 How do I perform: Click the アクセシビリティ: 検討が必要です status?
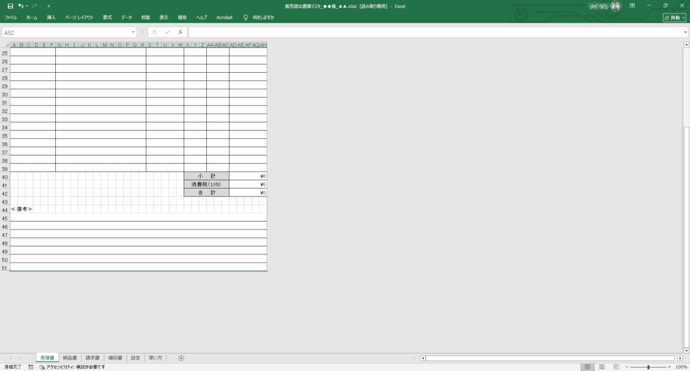coord(72,366)
